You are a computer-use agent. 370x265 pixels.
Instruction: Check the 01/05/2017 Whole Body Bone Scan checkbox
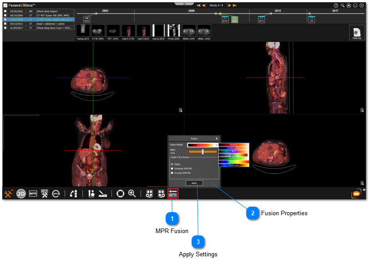(5, 28)
